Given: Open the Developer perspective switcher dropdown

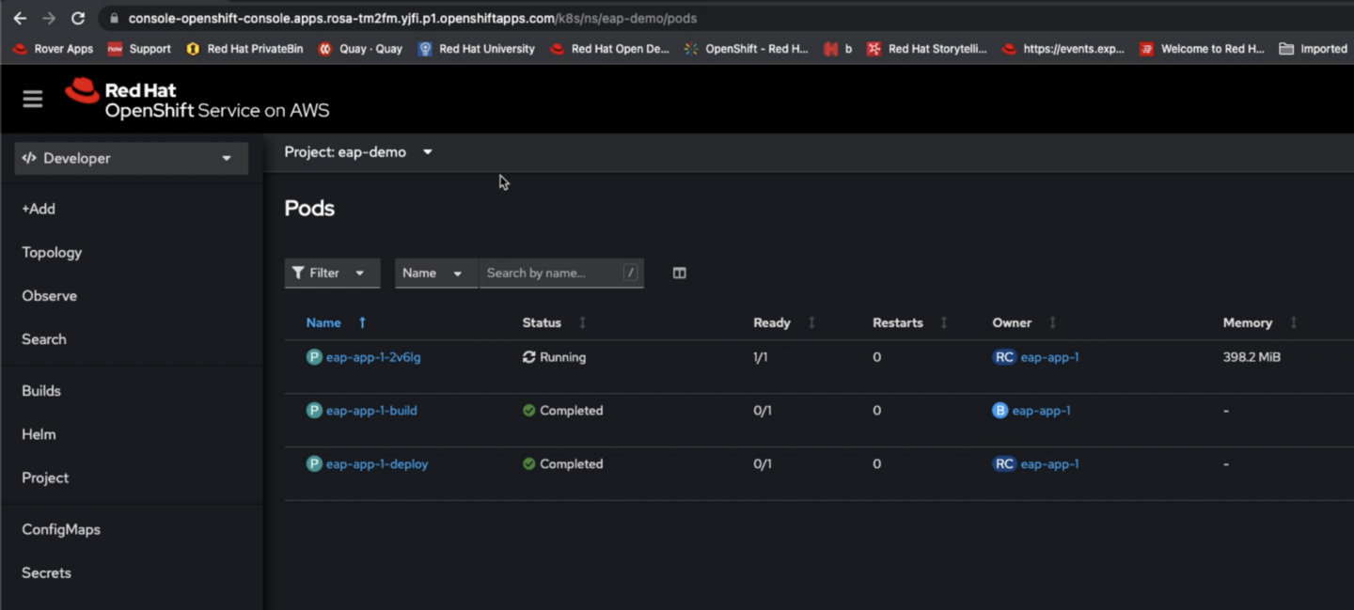Looking at the screenshot, I should 131,158.
